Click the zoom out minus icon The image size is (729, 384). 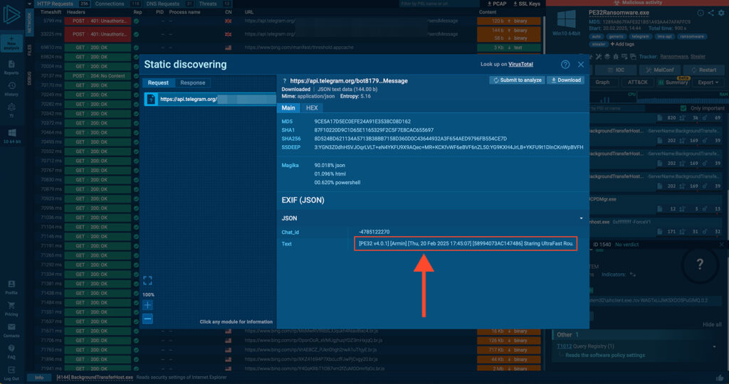pyautogui.click(x=147, y=319)
